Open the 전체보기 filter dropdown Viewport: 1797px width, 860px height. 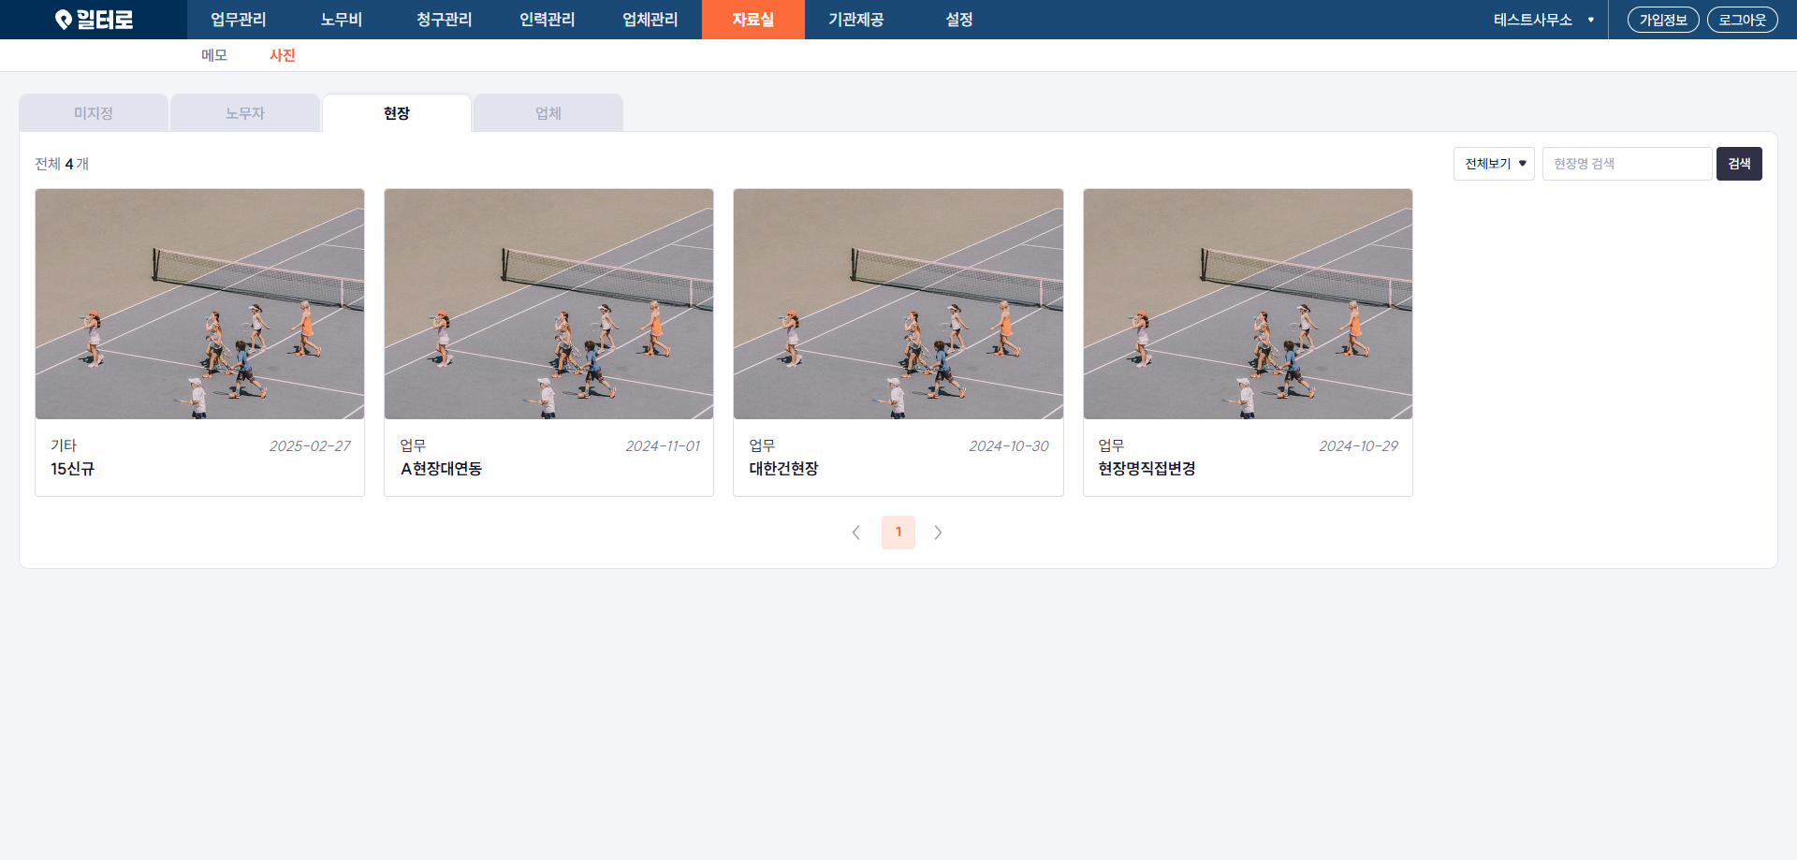[x=1494, y=164]
